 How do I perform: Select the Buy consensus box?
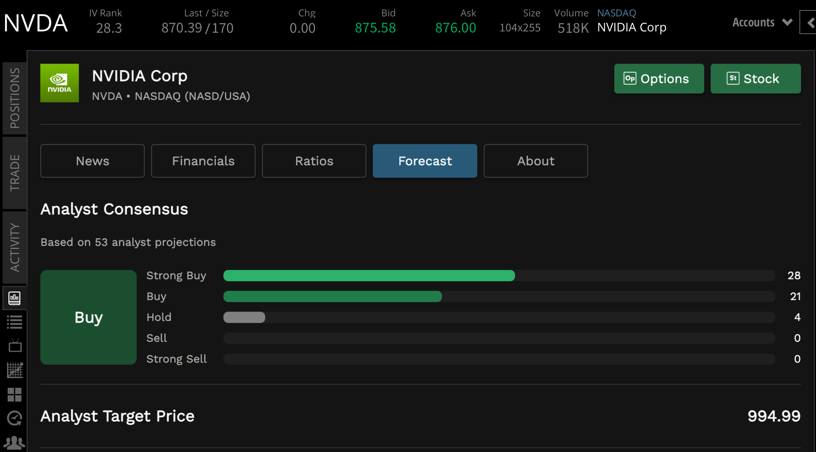pos(88,318)
